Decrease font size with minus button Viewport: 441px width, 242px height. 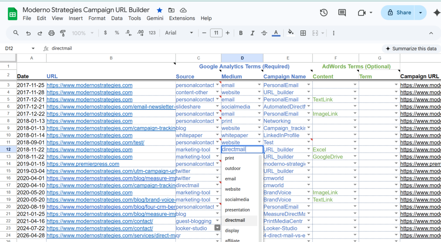click(204, 33)
